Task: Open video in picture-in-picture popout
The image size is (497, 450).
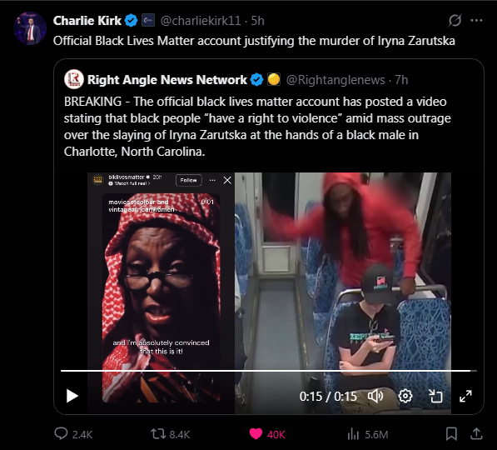Action: [x=435, y=396]
